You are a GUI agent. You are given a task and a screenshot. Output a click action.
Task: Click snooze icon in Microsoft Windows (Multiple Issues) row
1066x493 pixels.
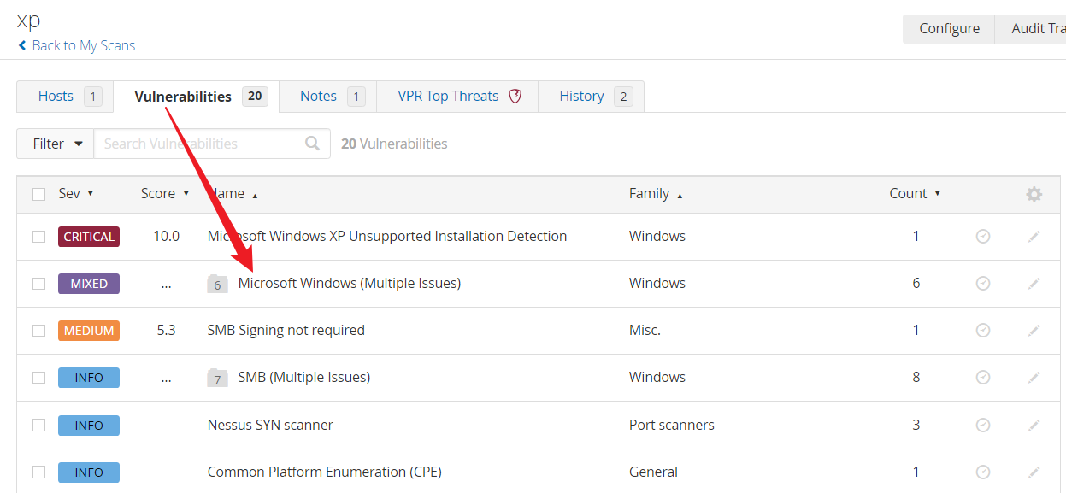coord(983,284)
